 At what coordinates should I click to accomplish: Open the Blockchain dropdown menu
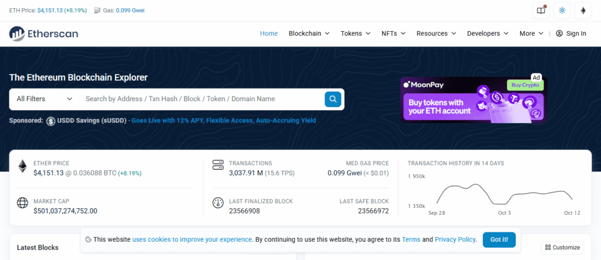click(309, 33)
